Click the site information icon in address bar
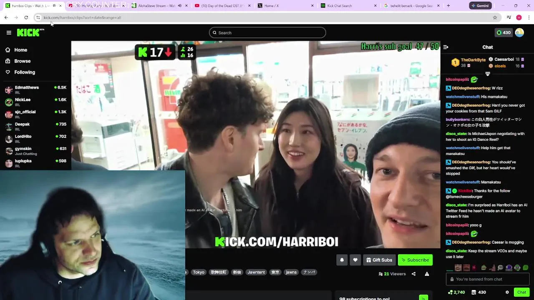The height and width of the screenshot is (300, 534). click(x=38, y=17)
